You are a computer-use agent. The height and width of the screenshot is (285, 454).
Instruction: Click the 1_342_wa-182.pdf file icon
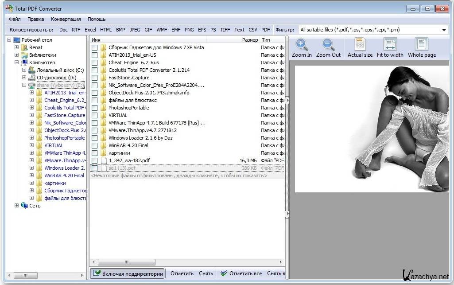coord(104,160)
